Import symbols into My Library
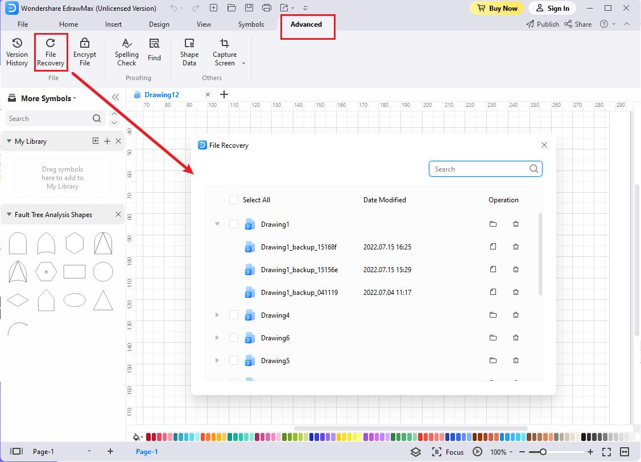641x462 pixels. pos(96,141)
